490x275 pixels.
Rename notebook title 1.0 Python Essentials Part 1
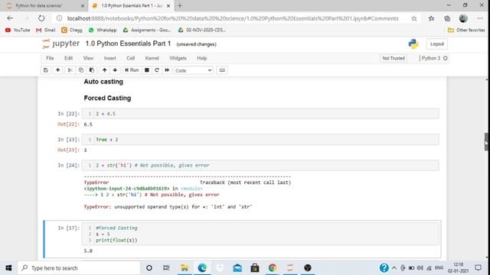(x=128, y=44)
